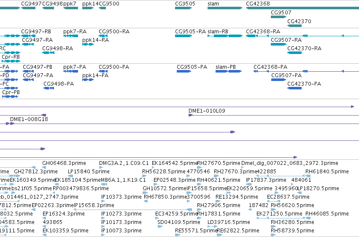Click the CG9500 gene feature
Image resolution: width=359 pixels, height=237 pixels.
103,8
